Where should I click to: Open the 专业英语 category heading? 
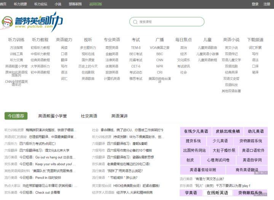point(112,40)
